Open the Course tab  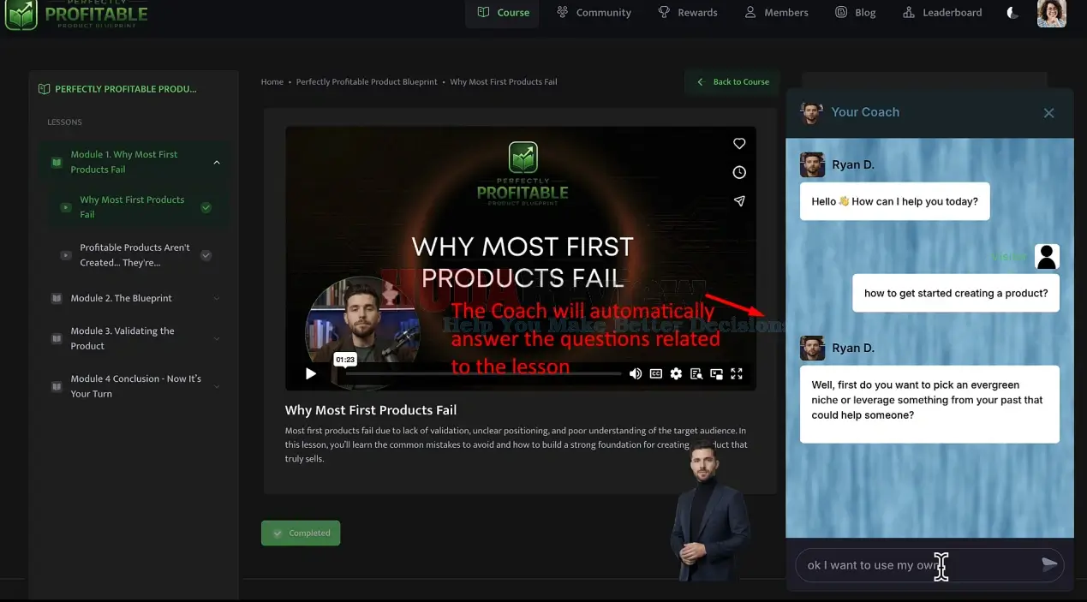pyautogui.click(x=503, y=13)
